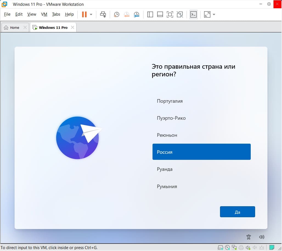Screen dimensions: 282x251
Task: Open the accessibility options icon
Action: click(249, 237)
